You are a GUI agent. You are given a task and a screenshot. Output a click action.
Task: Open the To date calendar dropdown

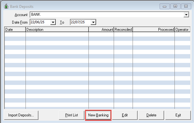pos(93,22)
